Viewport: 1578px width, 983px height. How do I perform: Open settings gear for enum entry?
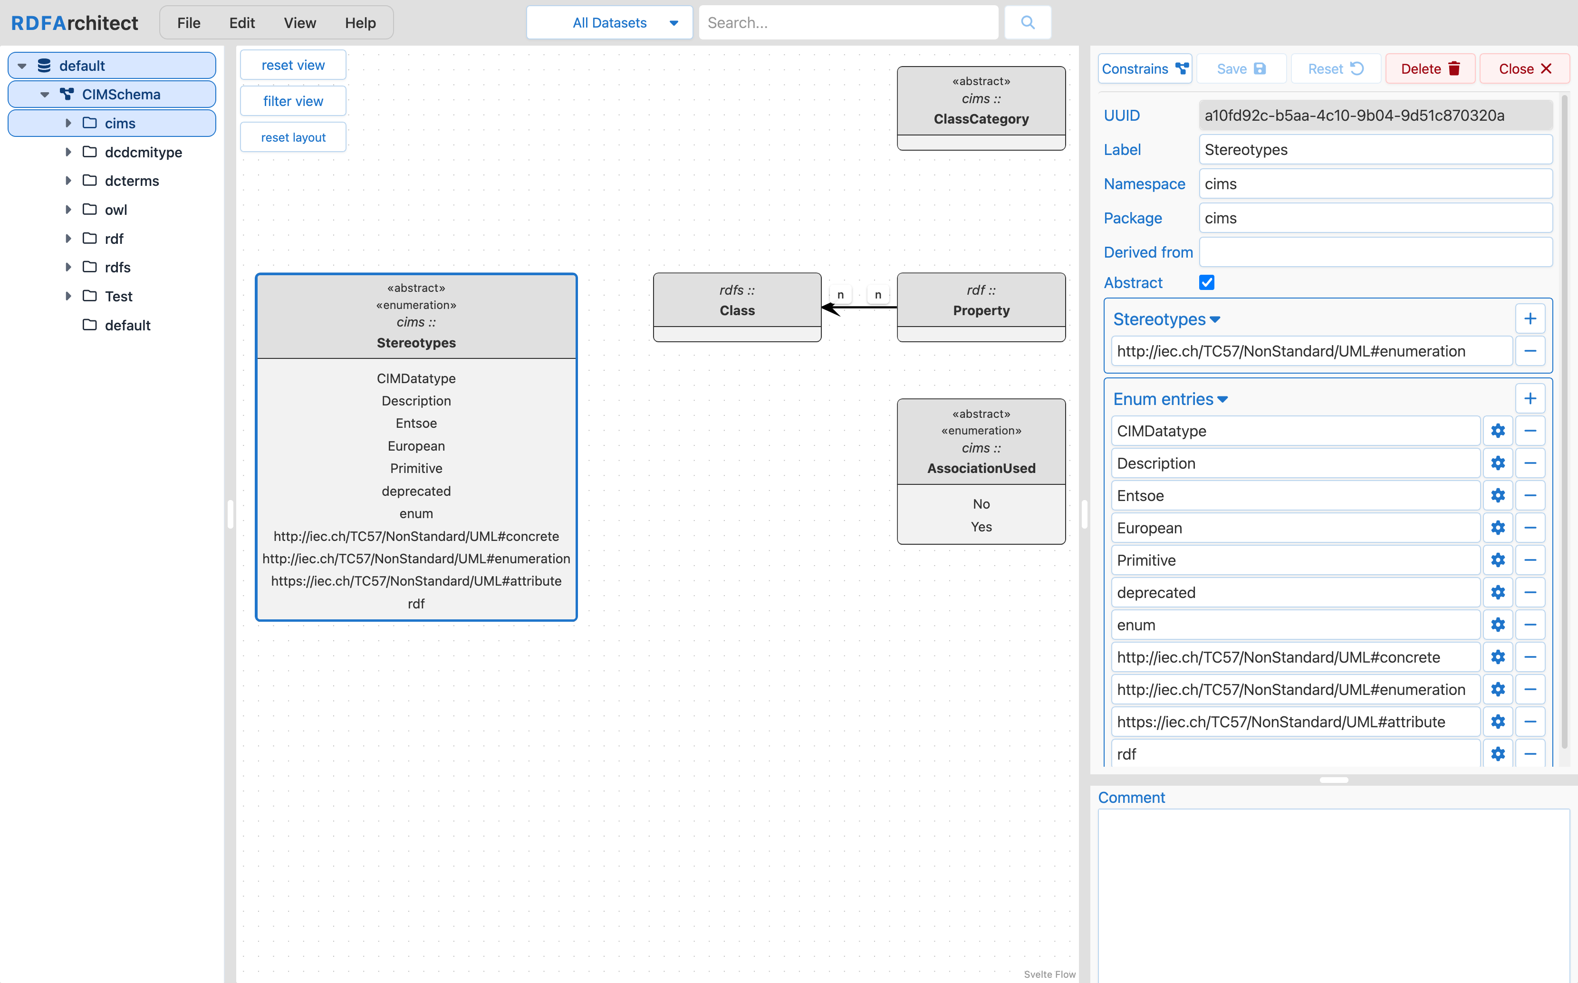pyautogui.click(x=1497, y=625)
